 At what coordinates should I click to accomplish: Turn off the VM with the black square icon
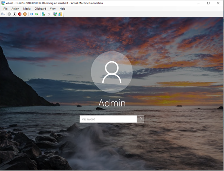(15, 14)
